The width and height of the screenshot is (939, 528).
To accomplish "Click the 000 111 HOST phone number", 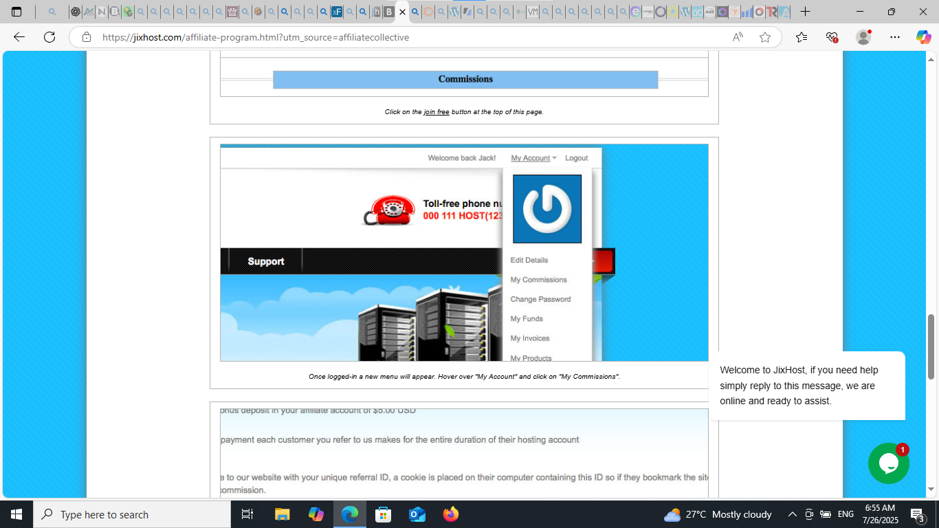I will [x=463, y=216].
